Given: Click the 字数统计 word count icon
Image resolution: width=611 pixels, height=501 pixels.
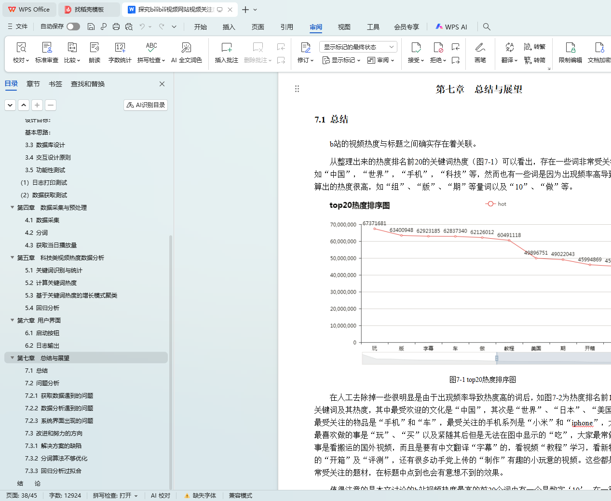Looking at the screenshot, I should [x=120, y=48].
